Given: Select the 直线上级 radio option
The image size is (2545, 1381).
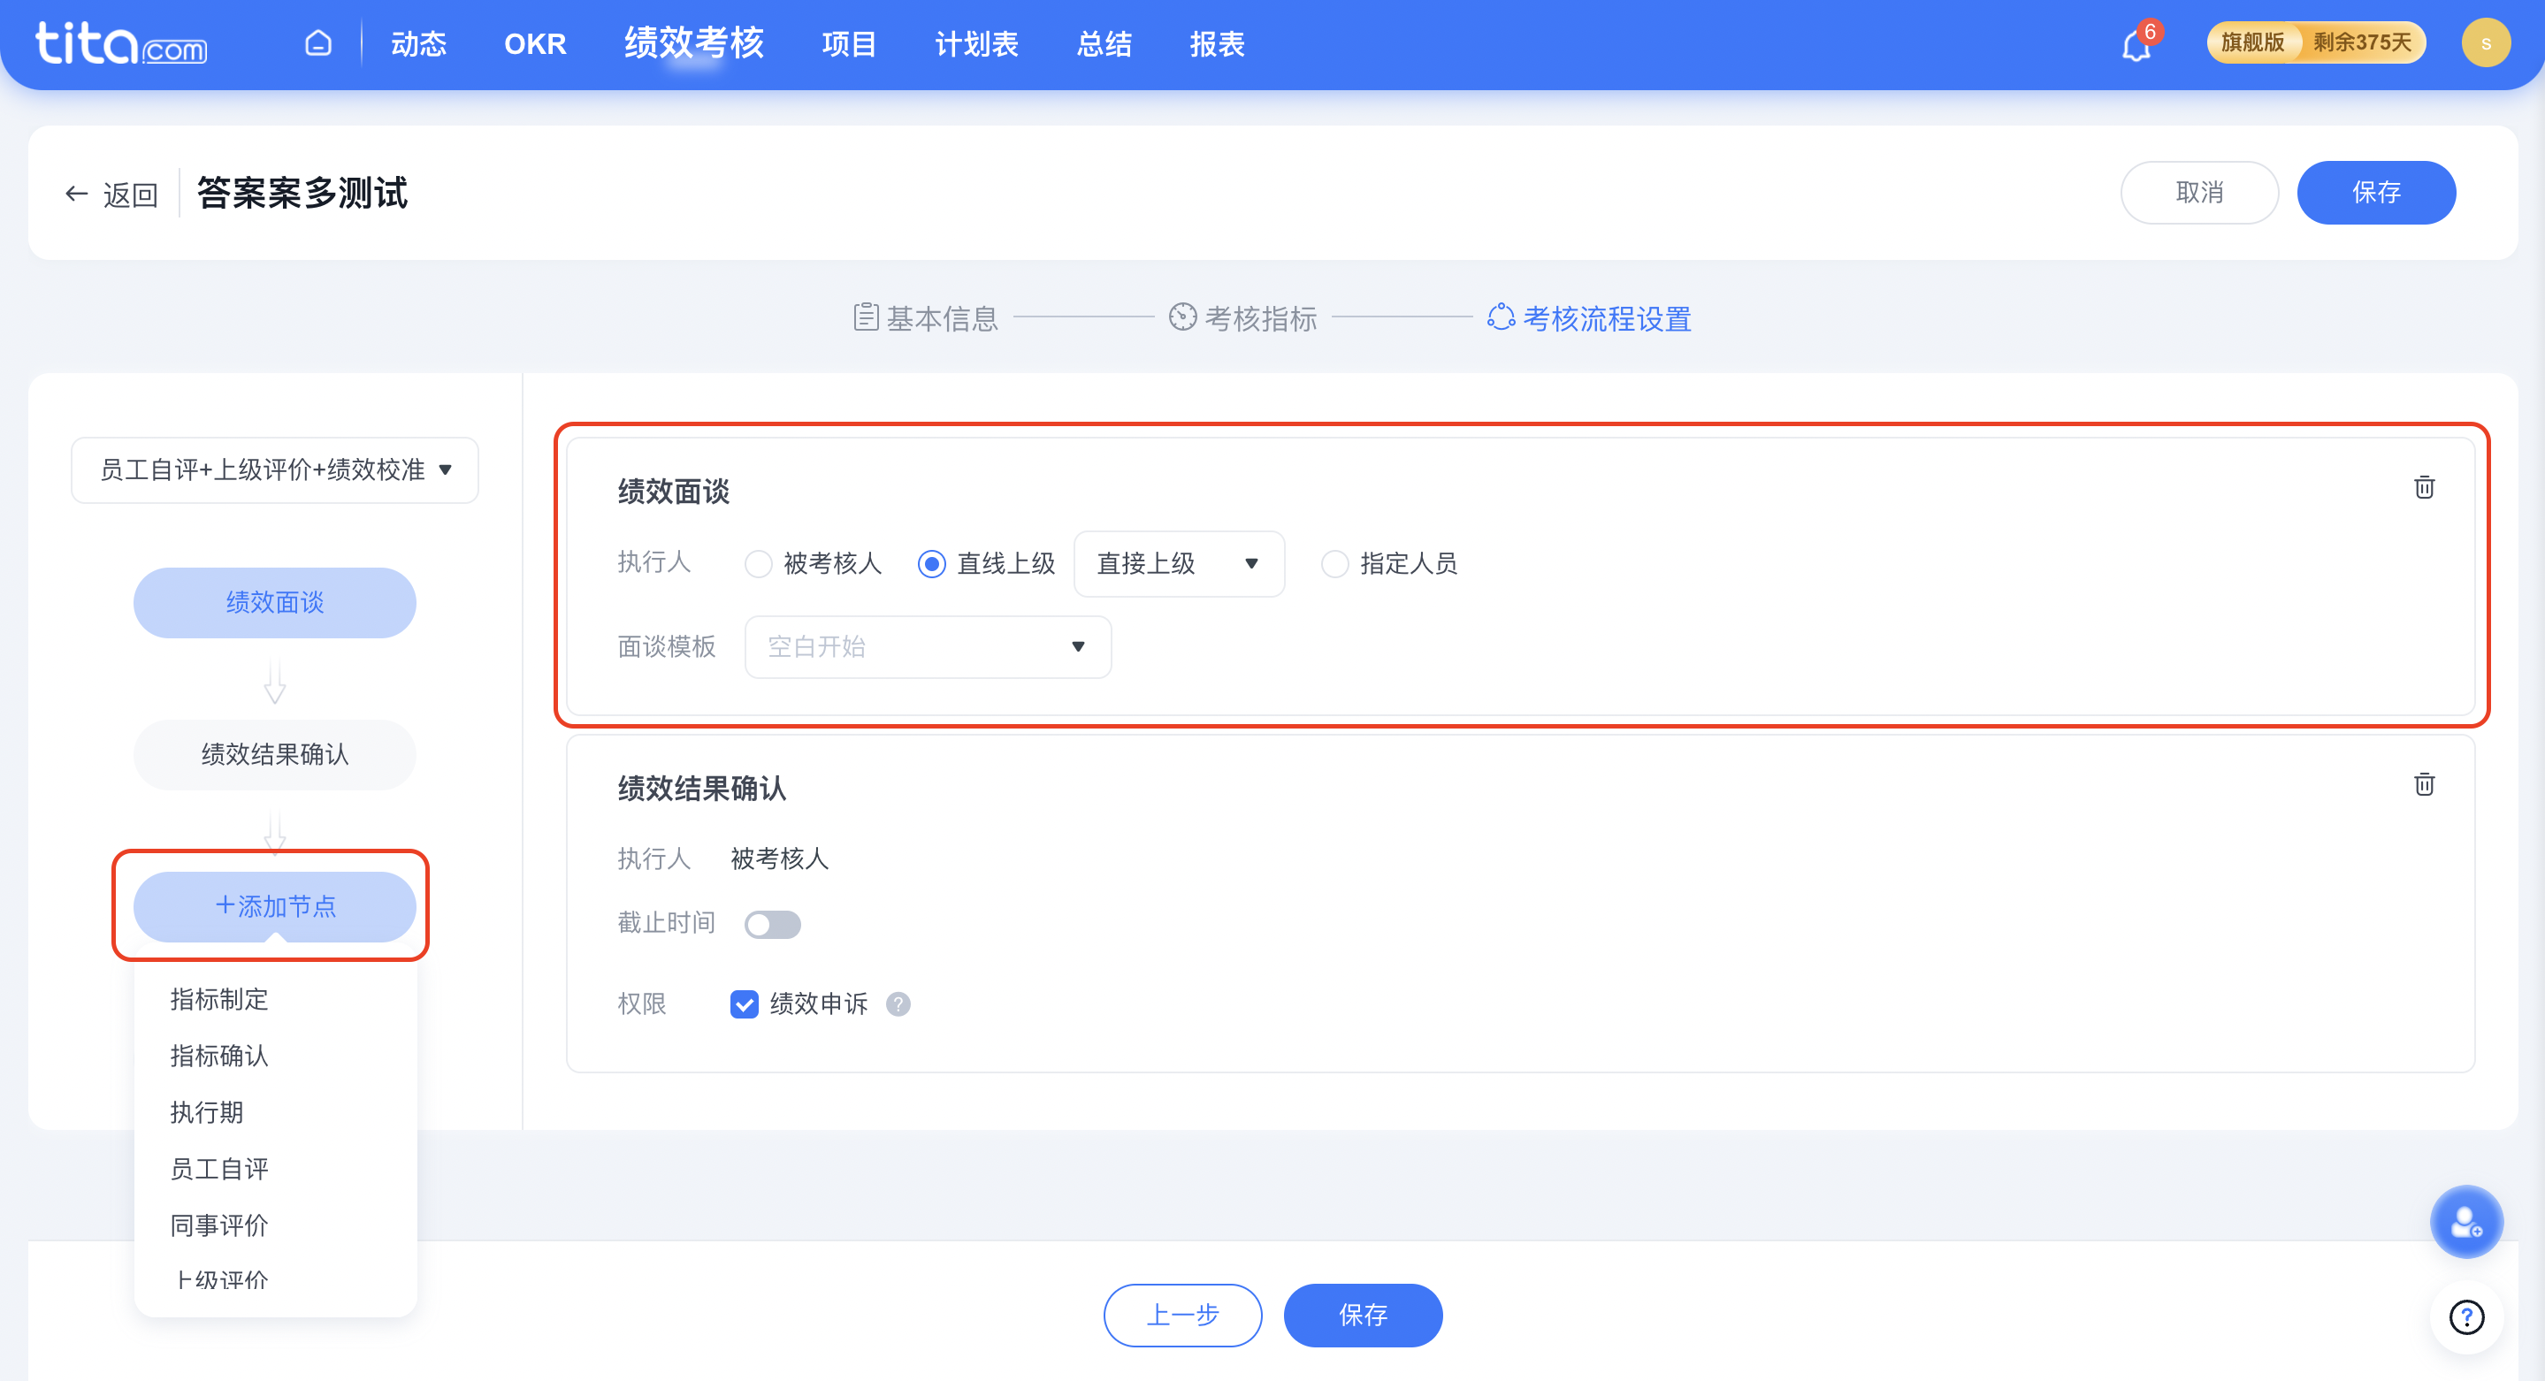Looking at the screenshot, I should click(932, 564).
